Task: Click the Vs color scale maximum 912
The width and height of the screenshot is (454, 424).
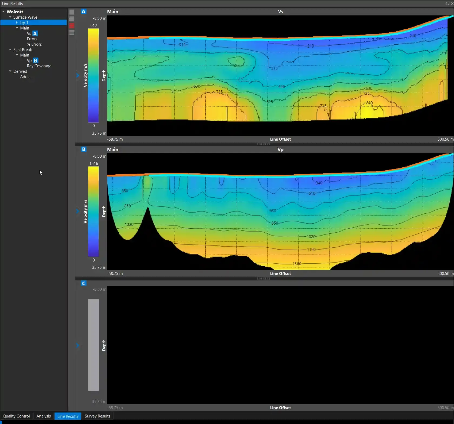Action: point(94,26)
